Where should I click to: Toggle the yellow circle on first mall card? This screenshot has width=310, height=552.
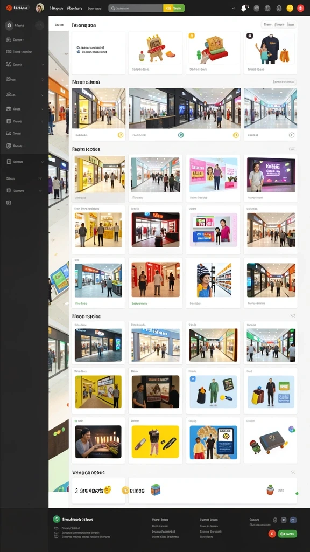tap(121, 135)
